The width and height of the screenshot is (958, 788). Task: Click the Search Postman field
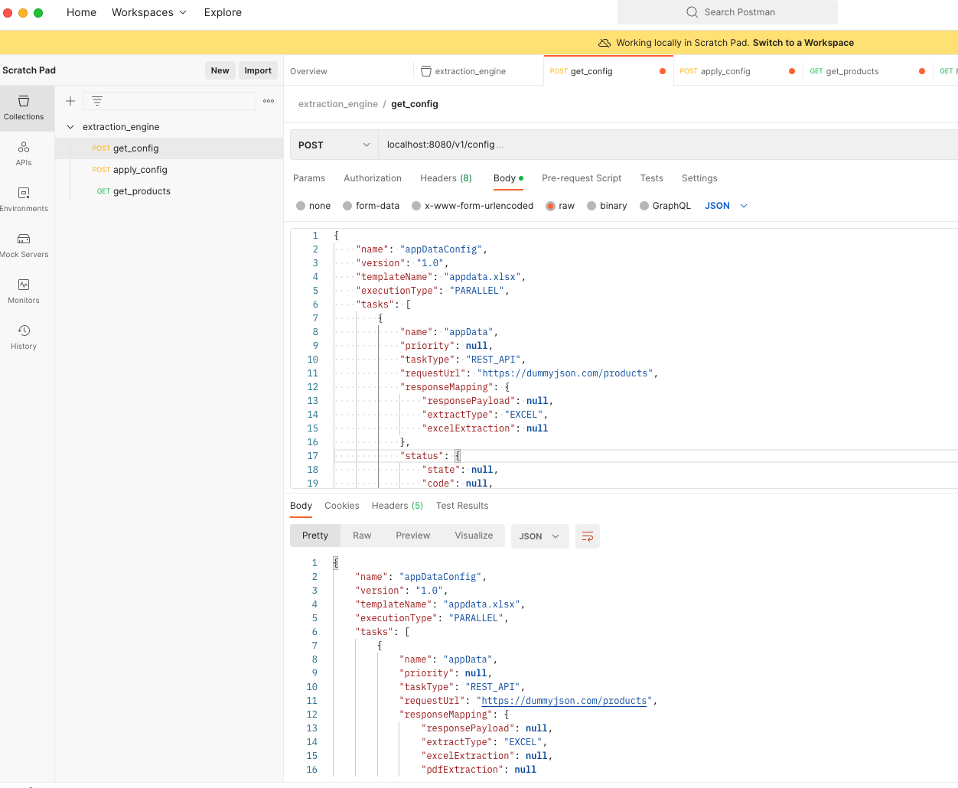[x=728, y=12]
